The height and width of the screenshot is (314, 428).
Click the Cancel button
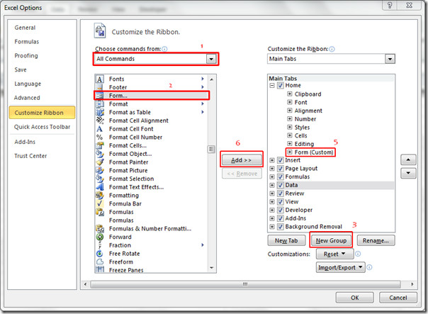(x=398, y=298)
